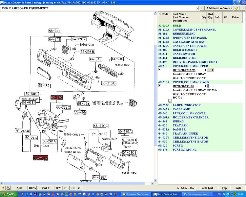Click the right arrow of diagram horizontal scrollbar
The height and width of the screenshot is (197, 246).
click(152, 183)
